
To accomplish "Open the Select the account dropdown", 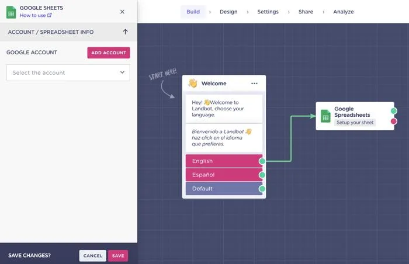I will [x=68, y=73].
